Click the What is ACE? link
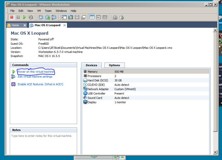 pos(54,84)
